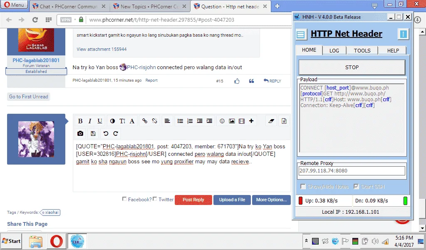The image size is (426, 250).
Task: Show hidden system tray icons
Action: pyautogui.click(x=306, y=241)
